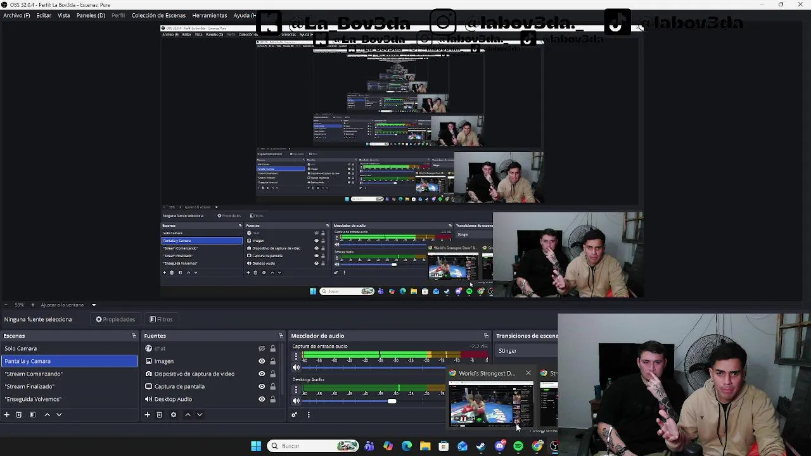Mute the Desktop Audio speaker icon
Viewport: 811px width, 456px height.
(296, 400)
